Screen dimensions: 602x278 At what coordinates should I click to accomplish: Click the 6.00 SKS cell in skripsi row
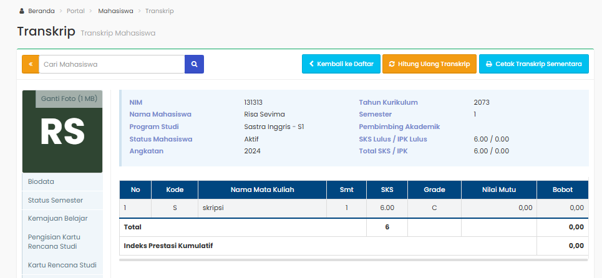tap(387, 208)
